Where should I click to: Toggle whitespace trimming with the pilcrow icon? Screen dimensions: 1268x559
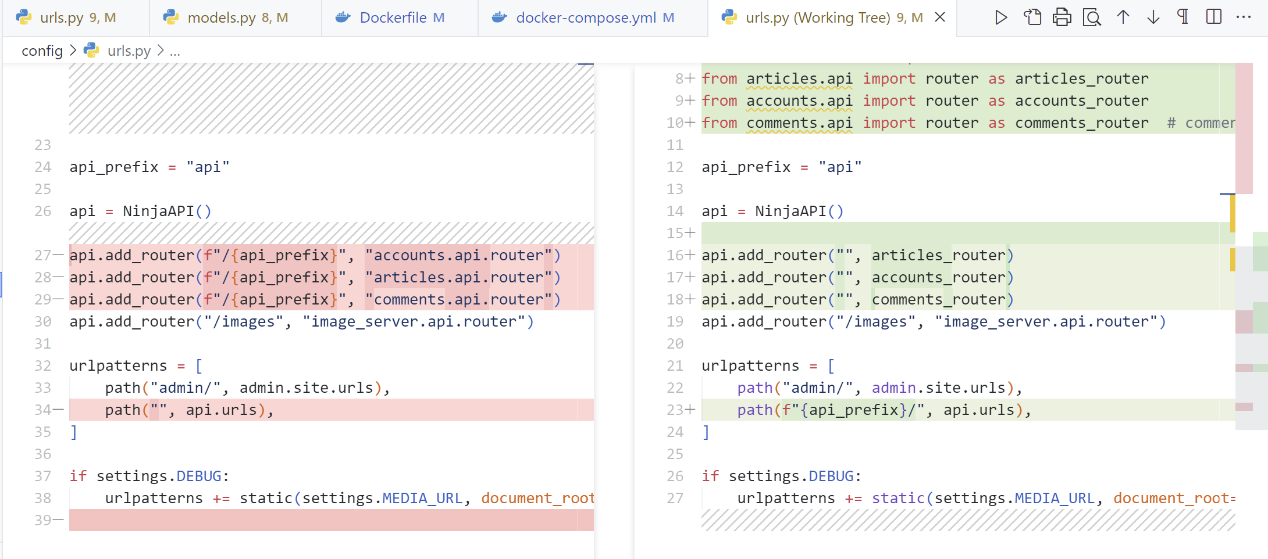[x=1182, y=17]
